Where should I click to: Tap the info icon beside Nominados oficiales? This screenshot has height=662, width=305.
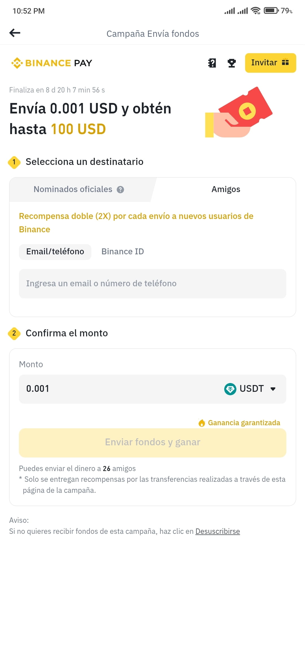120,190
